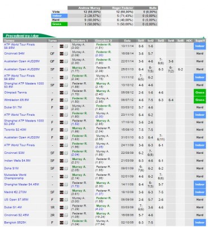The image size is (208, 227).
Task: Open the Madrid €2.270M tournament link
Action: click(15, 192)
